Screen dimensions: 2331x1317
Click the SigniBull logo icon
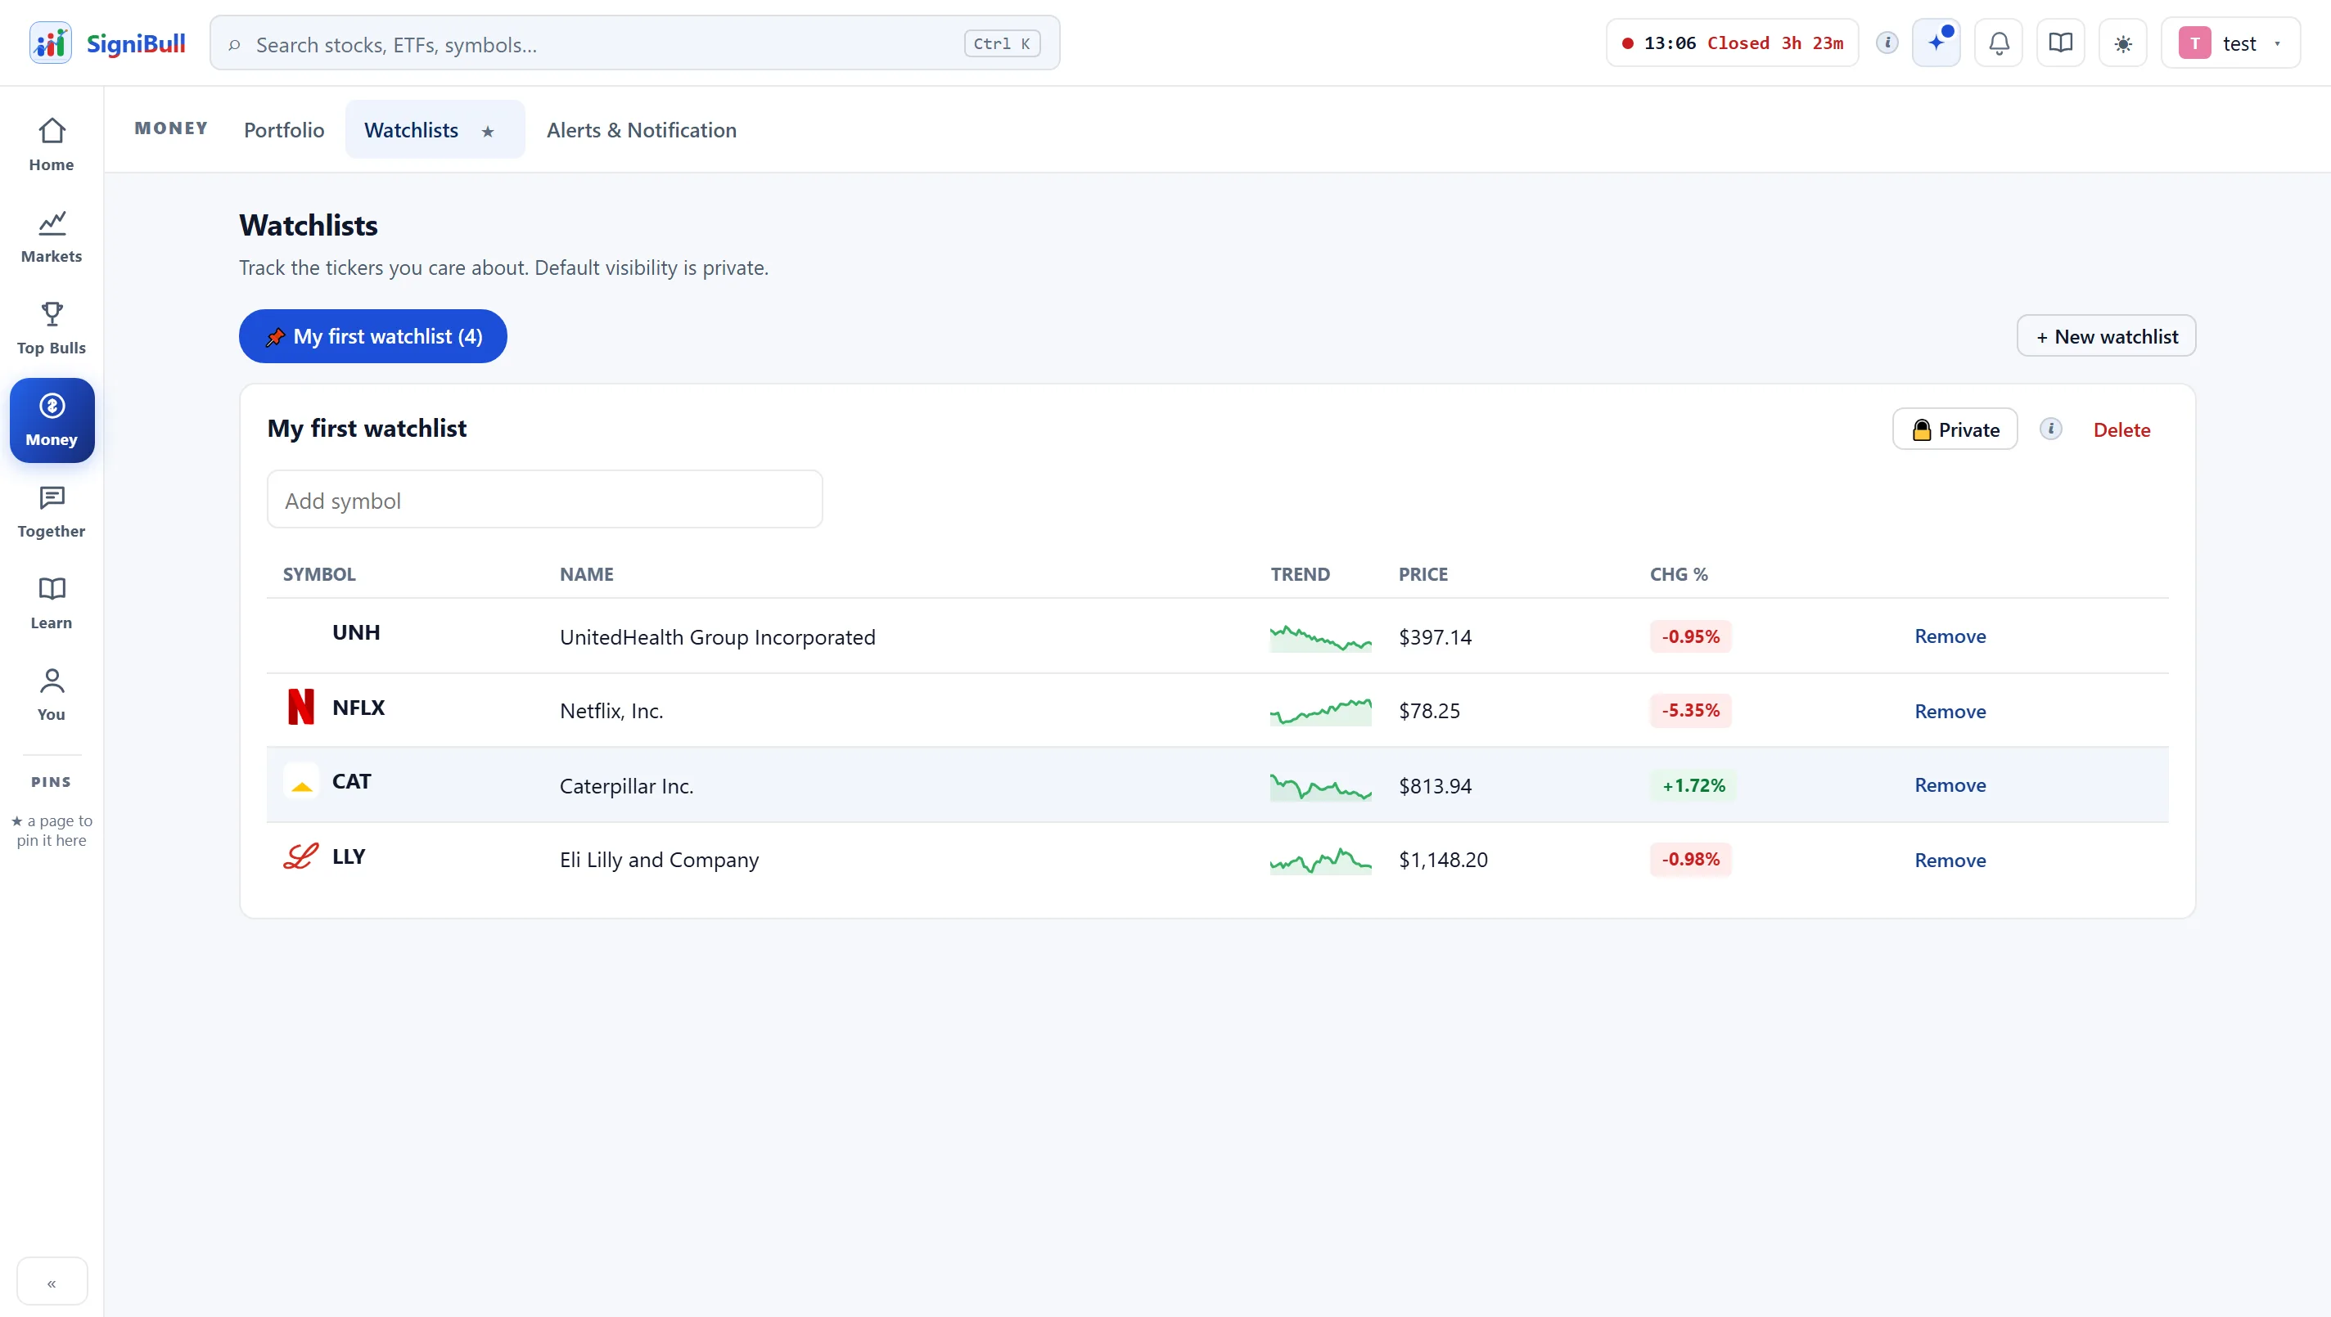(51, 43)
